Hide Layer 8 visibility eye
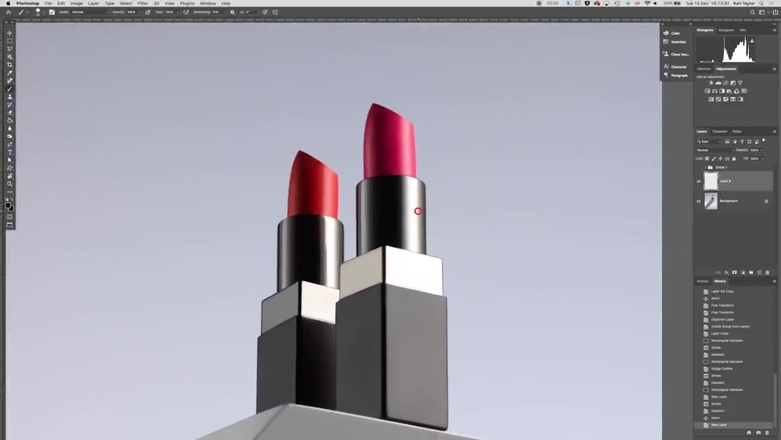Image resolution: width=781 pixels, height=440 pixels. pyautogui.click(x=699, y=181)
